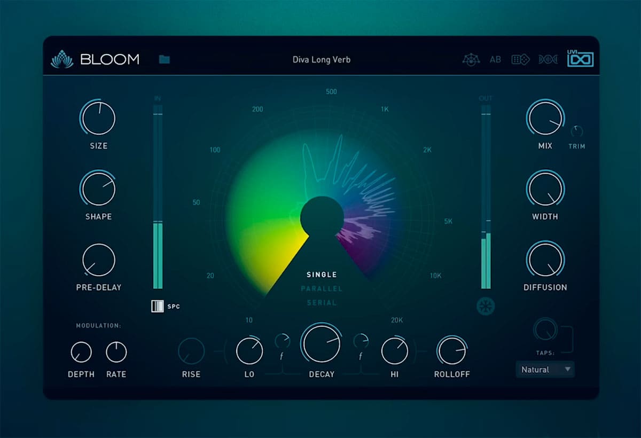Image resolution: width=641 pixels, height=438 pixels.
Task: Click the DECAY knob
Action: point(321,343)
